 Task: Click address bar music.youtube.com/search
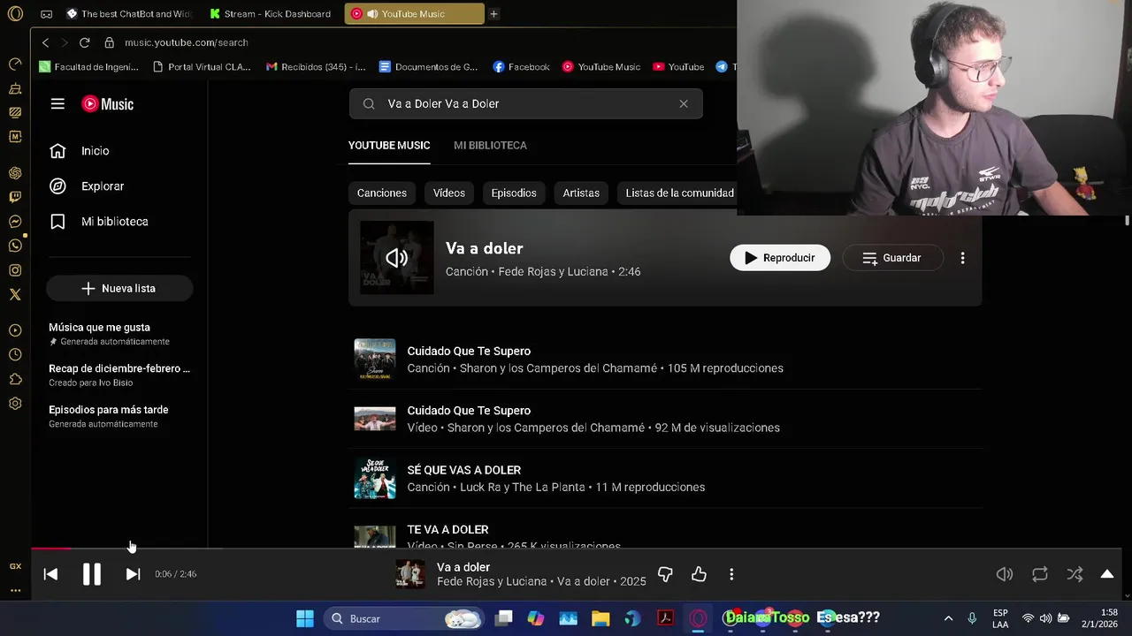tap(186, 42)
